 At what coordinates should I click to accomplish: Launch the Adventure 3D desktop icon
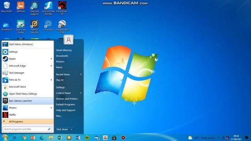point(62,8)
